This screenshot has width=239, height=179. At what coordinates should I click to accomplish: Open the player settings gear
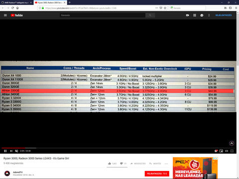point(216,151)
